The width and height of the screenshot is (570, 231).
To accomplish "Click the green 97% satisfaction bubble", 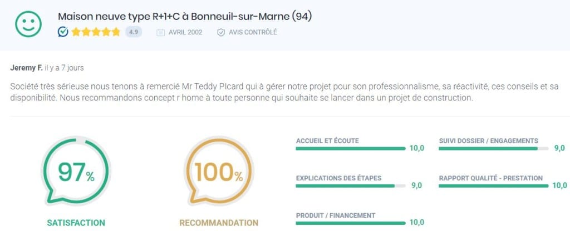I will (x=76, y=171).
